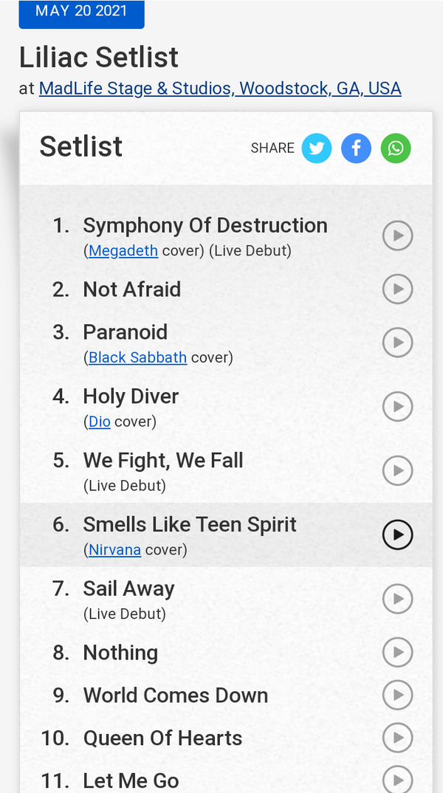Open the Black Sabbath artist link
The width and height of the screenshot is (443, 793).
pos(137,358)
